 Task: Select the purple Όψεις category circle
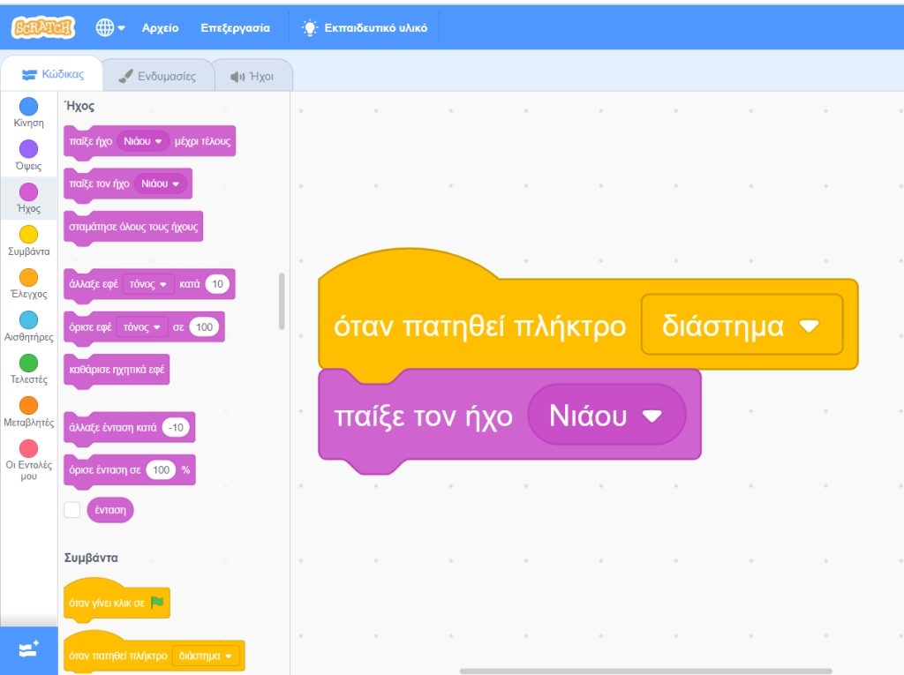click(x=29, y=149)
